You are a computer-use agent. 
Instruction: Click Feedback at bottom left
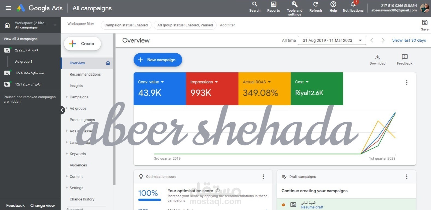click(15, 206)
